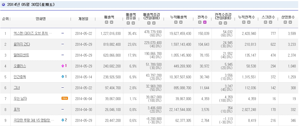Sort 매출액 column descending

[112, 22]
